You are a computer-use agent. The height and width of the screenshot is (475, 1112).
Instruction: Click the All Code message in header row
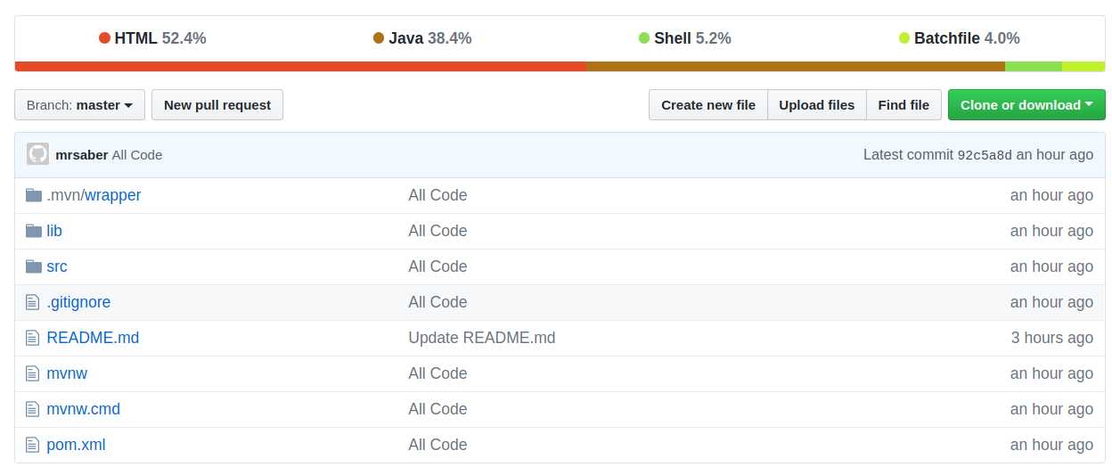click(137, 154)
